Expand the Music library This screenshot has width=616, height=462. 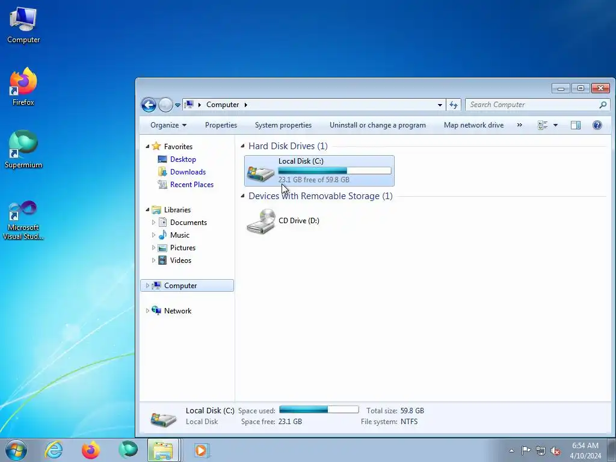(x=153, y=235)
